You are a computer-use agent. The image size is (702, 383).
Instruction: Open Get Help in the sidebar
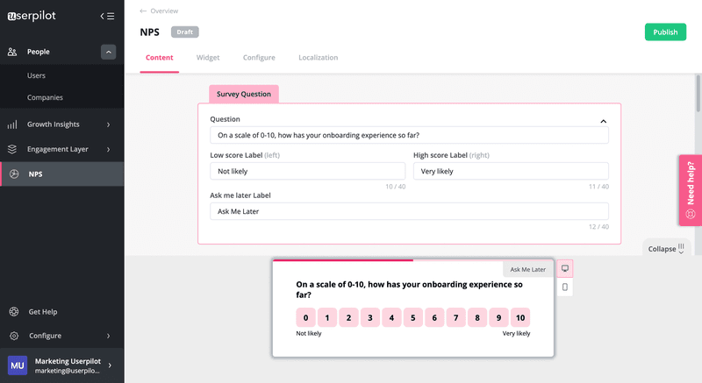click(43, 311)
